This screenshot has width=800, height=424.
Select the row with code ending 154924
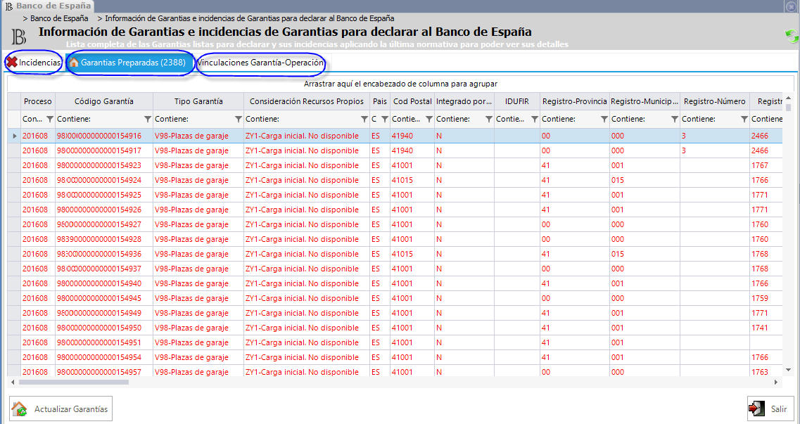point(395,181)
